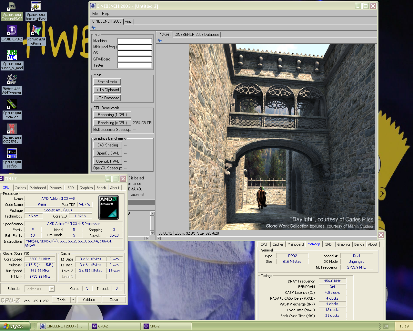The image size is (413, 331).
Task: Click the GFX-Board input field
Action: click(x=135, y=59)
